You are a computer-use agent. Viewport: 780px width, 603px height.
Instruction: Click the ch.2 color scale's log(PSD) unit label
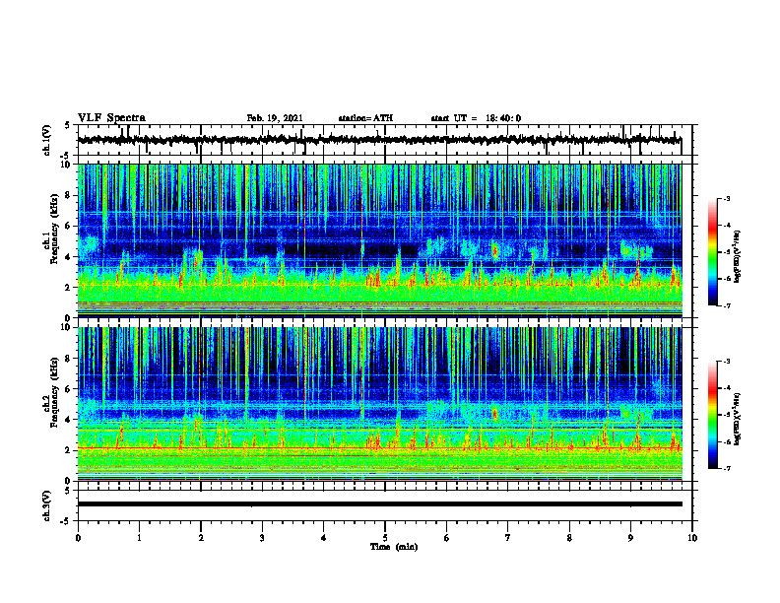738,419
